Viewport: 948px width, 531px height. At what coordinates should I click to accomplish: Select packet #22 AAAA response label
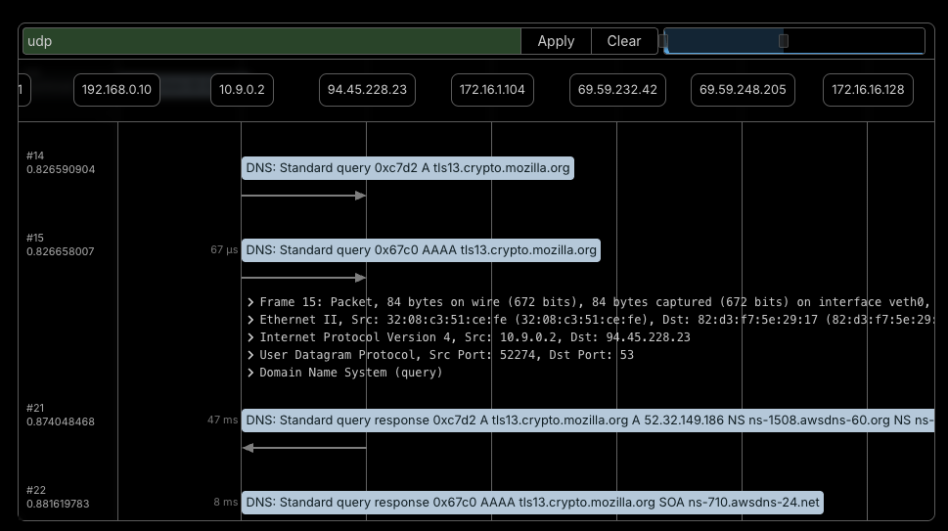pyautogui.click(x=532, y=503)
